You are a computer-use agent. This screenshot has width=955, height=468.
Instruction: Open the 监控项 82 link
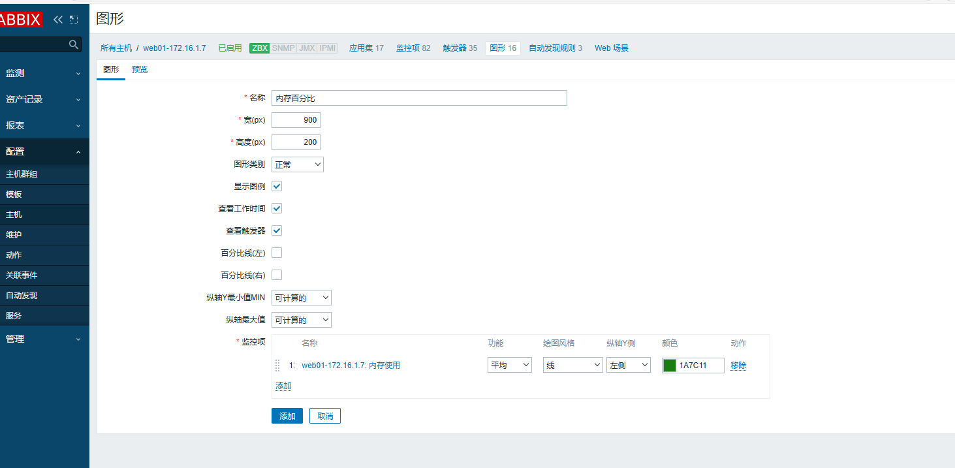[x=413, y=48]
